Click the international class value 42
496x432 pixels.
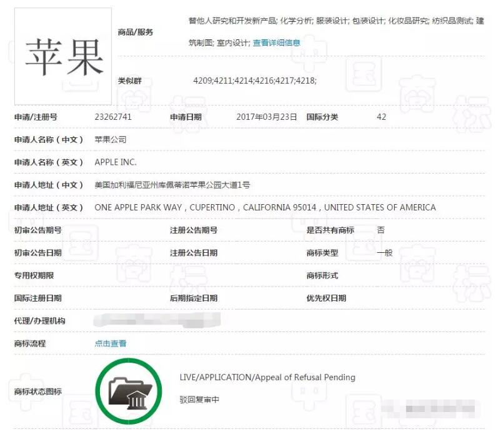pos(381,117)
